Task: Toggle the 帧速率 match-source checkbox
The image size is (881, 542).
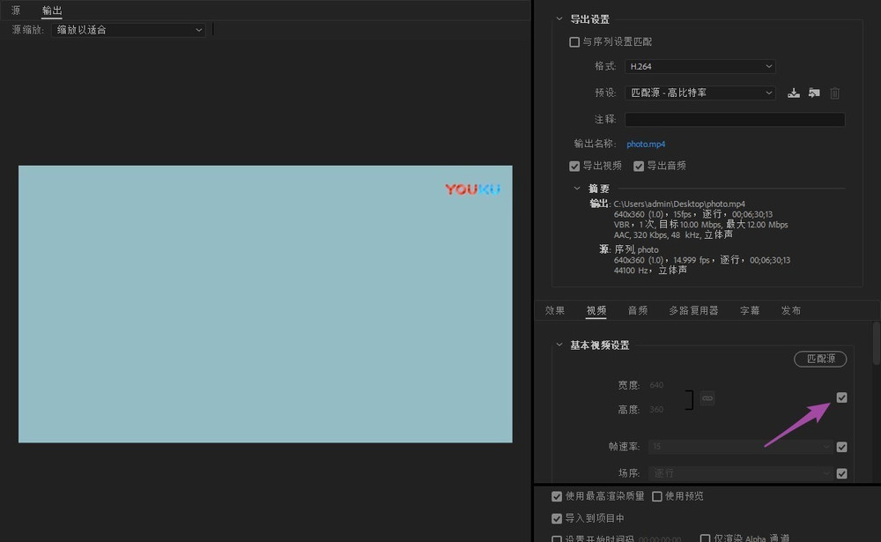Action: pyautogui.click(x=841, y=447)
